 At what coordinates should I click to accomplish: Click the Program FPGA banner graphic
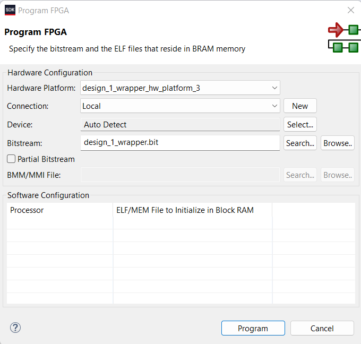point(343,38)
